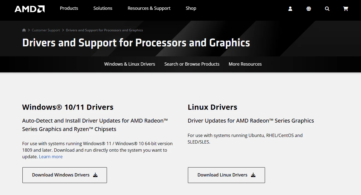
Task: Open the search magnifier icon
Action: click(327, 9)
